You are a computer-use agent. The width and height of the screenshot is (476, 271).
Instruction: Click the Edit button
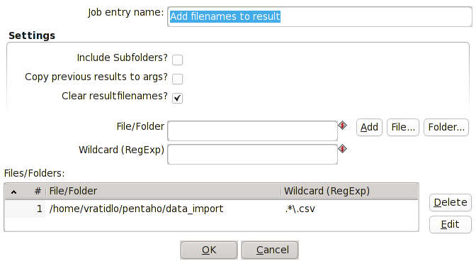point(450,224)
